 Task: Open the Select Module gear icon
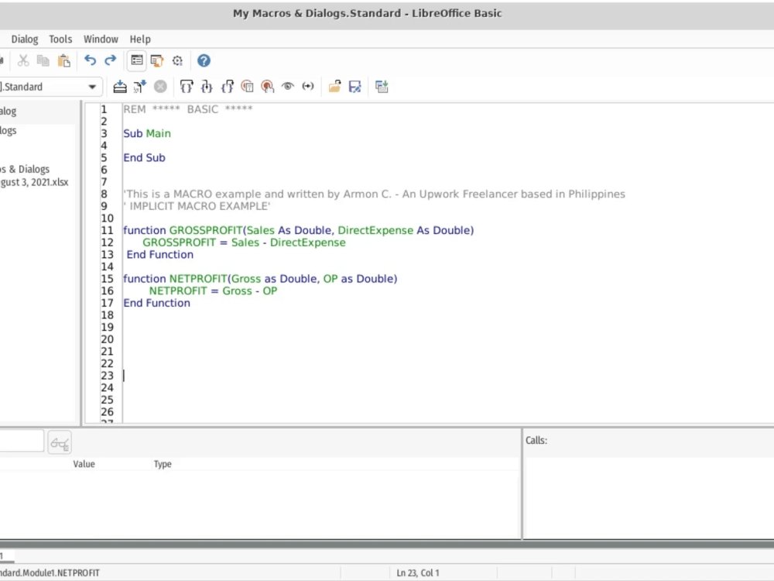[178, 60]
